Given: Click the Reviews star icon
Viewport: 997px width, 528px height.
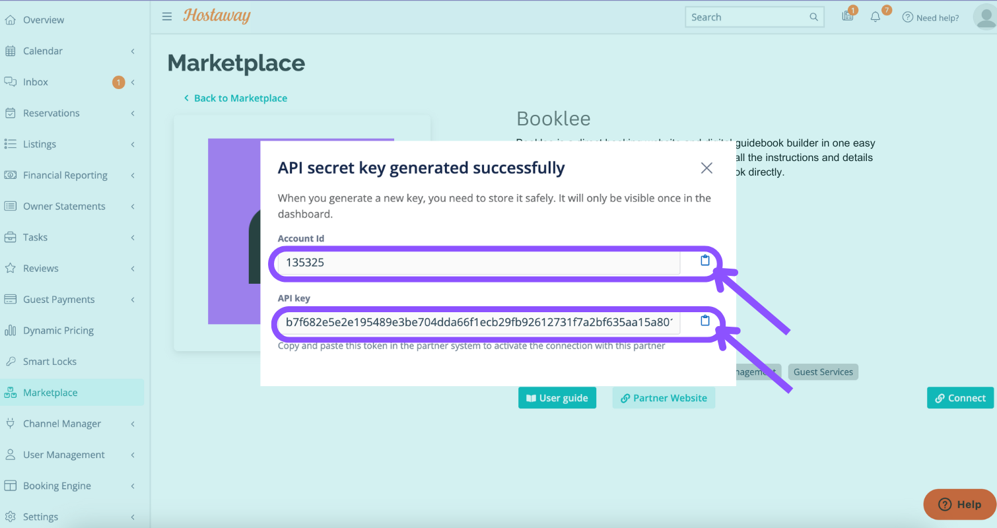Looking at the screenshot, I should (x=10, y=268).
